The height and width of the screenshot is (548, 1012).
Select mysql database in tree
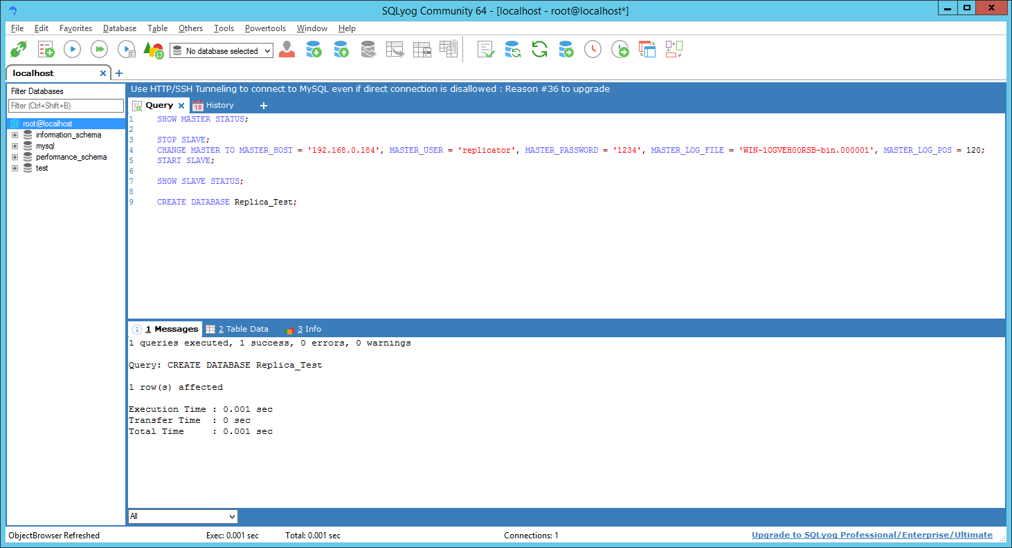tap(45, 147)
